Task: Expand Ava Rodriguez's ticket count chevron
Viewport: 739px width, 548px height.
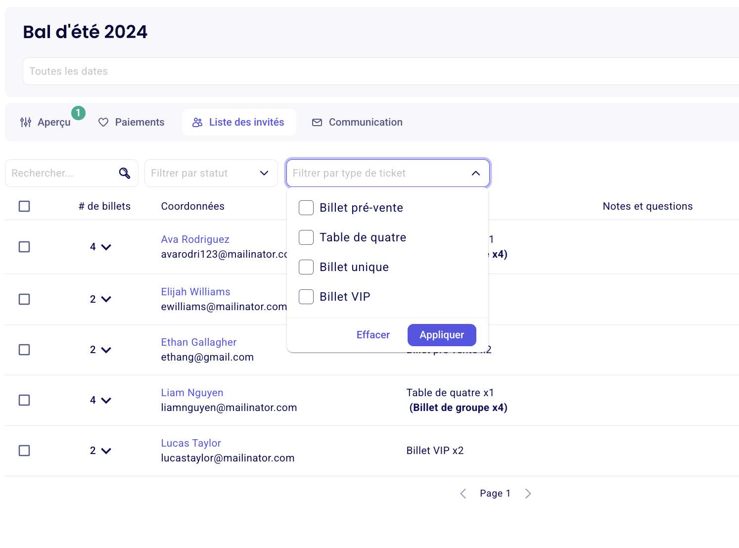Action: [x=106, y=247]
